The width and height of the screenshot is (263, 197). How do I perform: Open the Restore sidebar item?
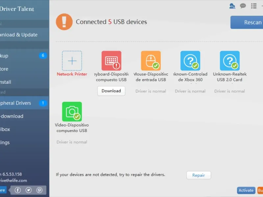[x=24, y=69]
